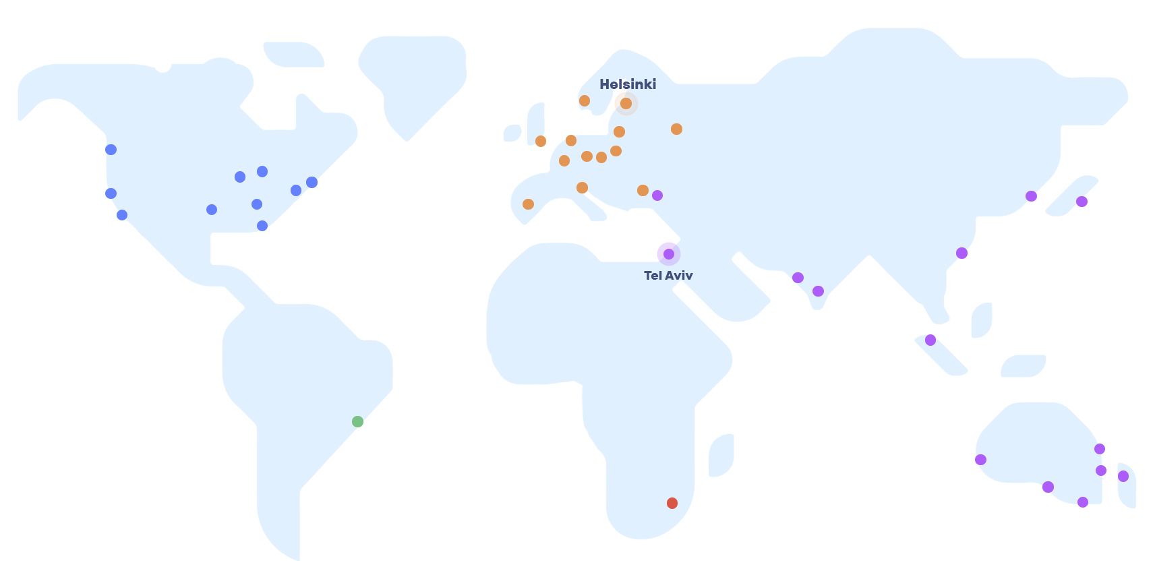Select the lone purple dot in southeastern Europe

click(x=657, y=195)
